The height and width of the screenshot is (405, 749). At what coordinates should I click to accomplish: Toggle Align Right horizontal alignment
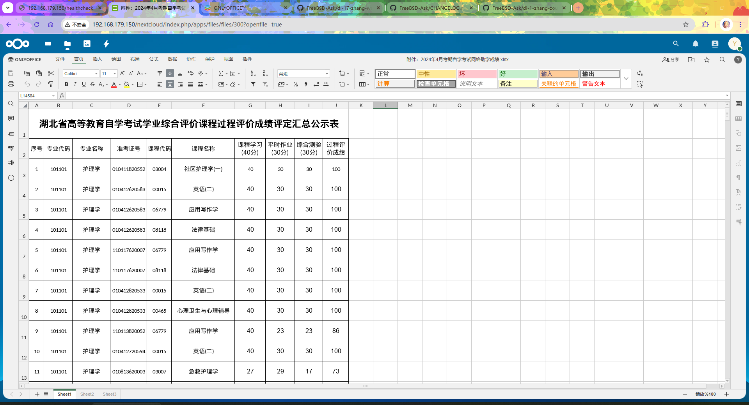[x=180, y=84]
